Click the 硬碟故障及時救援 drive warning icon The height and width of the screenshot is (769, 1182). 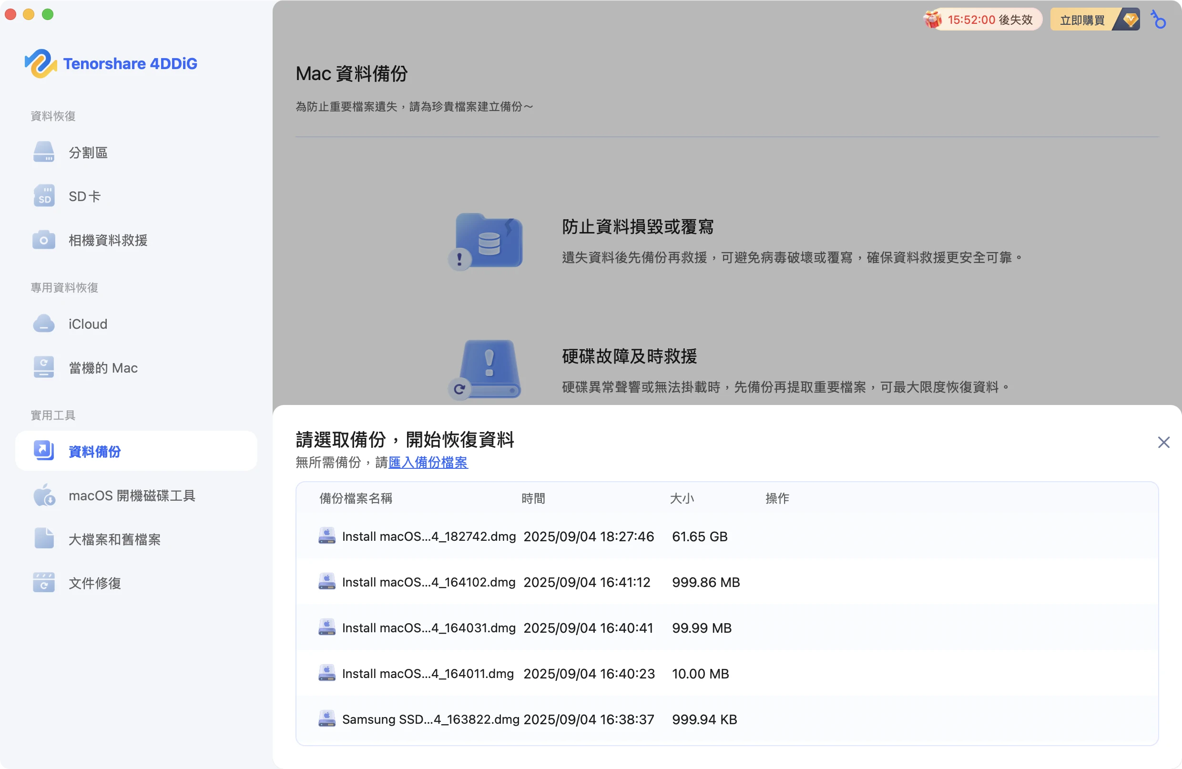click(486, 370)
